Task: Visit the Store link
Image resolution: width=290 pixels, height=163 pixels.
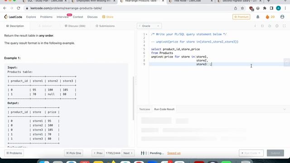Action: click(x=108, y=17)
